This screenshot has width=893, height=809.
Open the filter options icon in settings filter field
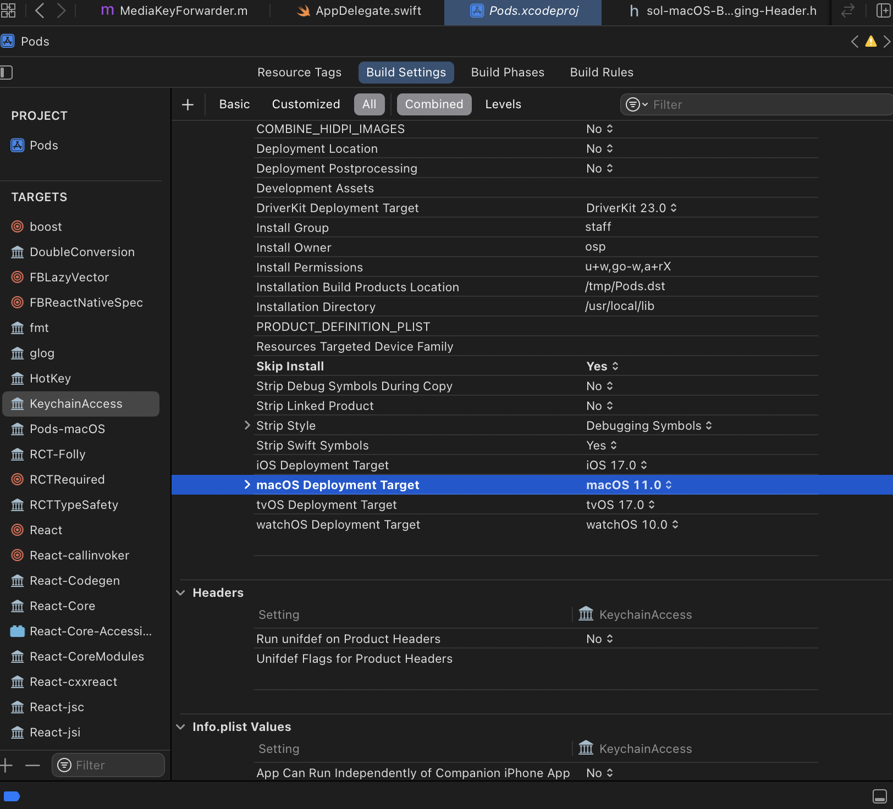pos(634,104)
